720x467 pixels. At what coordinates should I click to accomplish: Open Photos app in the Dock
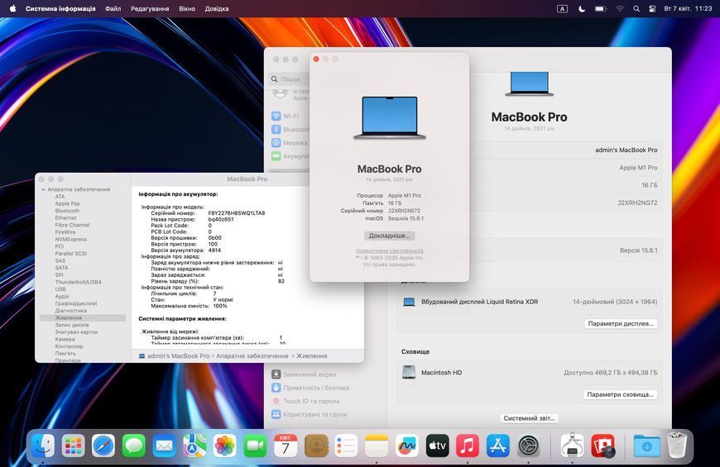224,446
